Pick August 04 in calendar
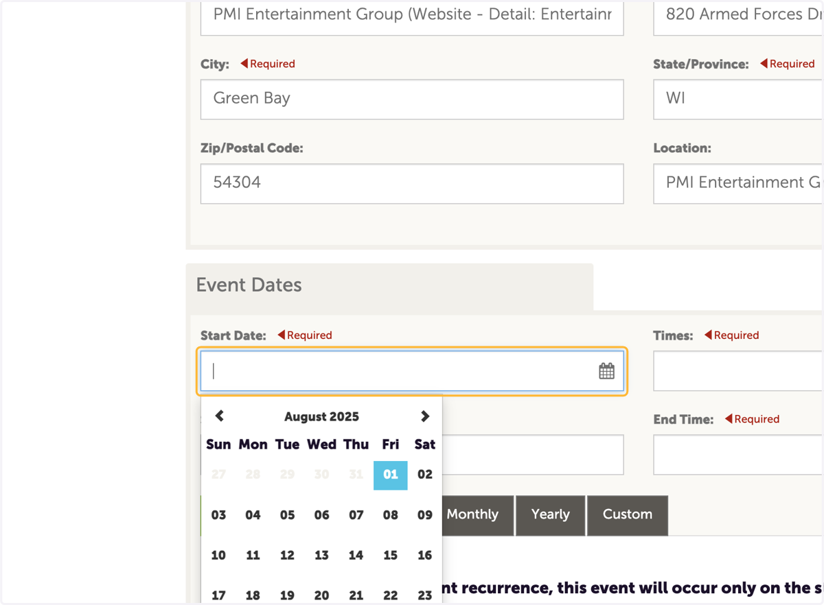824x605 pixels. (x=253, y=515)
